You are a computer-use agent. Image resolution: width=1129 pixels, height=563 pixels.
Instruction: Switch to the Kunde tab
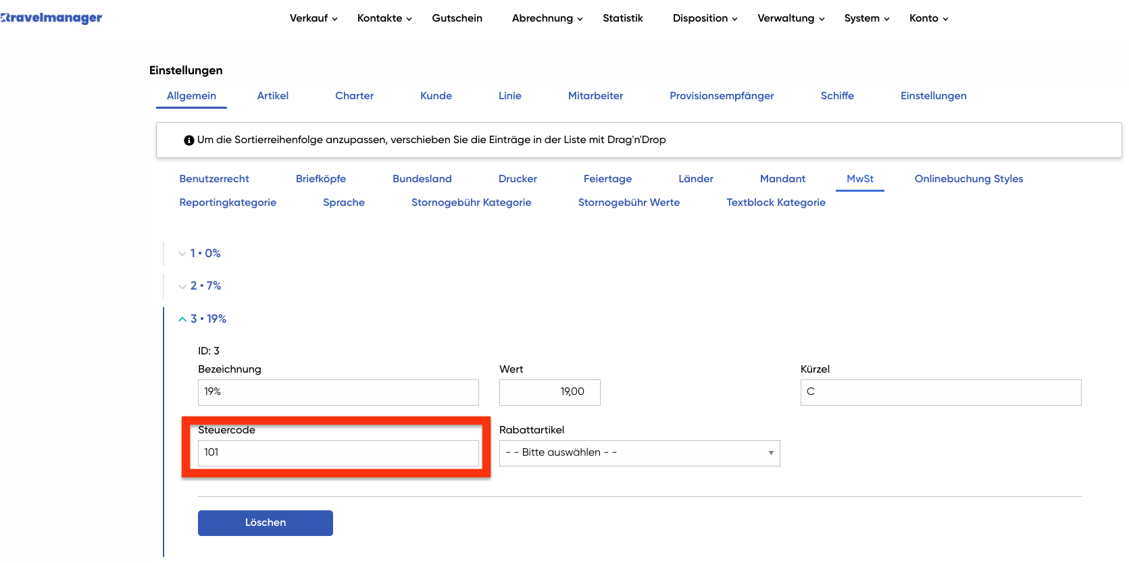click(436, 96)
